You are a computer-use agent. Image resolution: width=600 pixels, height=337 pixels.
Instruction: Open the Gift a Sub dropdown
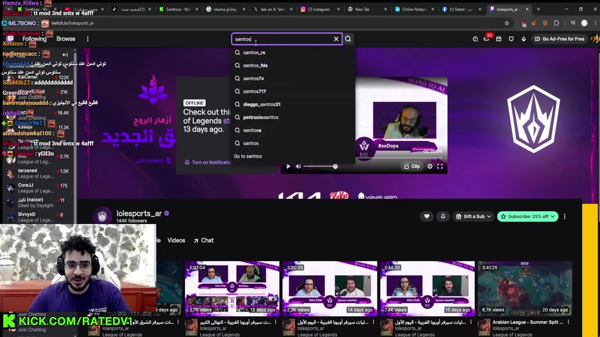(474, 216)
